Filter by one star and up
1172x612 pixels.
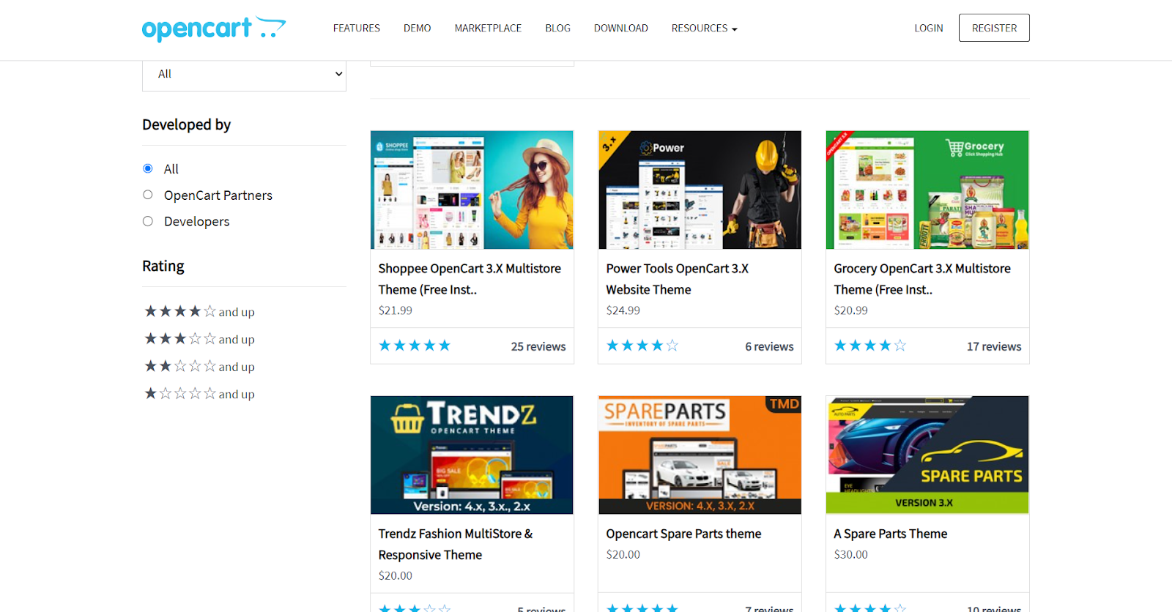199,394
